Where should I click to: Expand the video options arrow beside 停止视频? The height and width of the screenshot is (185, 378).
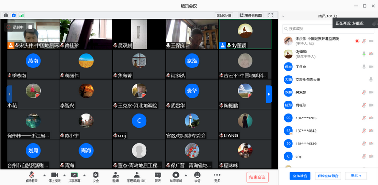tap(64, 175)
